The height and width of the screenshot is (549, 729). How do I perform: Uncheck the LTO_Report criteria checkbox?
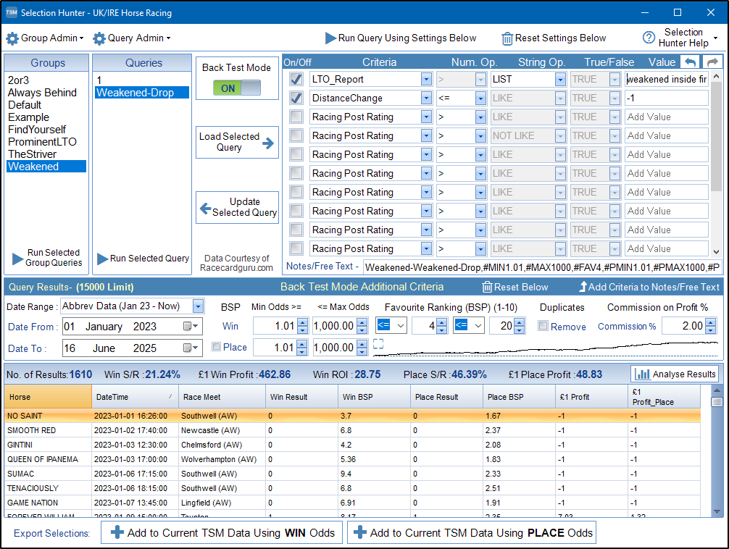tap(296, 79)
